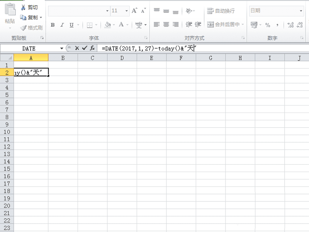Viewport: 309px width, 232px height.
Task: Click the increase indent icon
Action: [198, 24]
